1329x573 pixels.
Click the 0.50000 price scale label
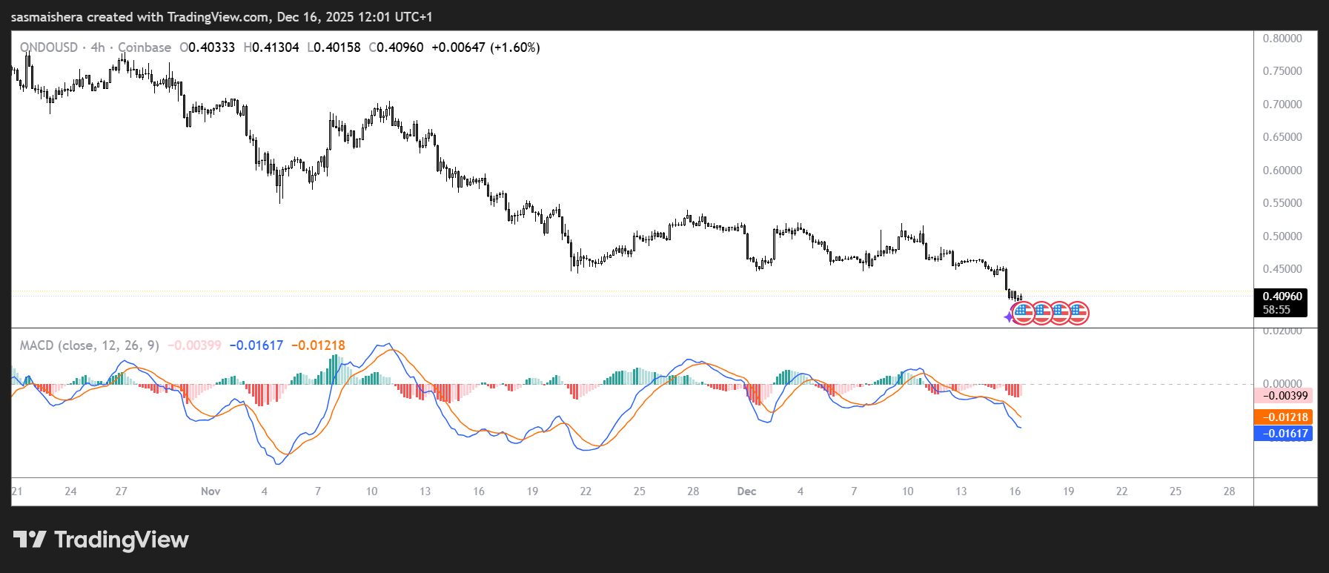pyautogui.click(x=1282, y=236)
